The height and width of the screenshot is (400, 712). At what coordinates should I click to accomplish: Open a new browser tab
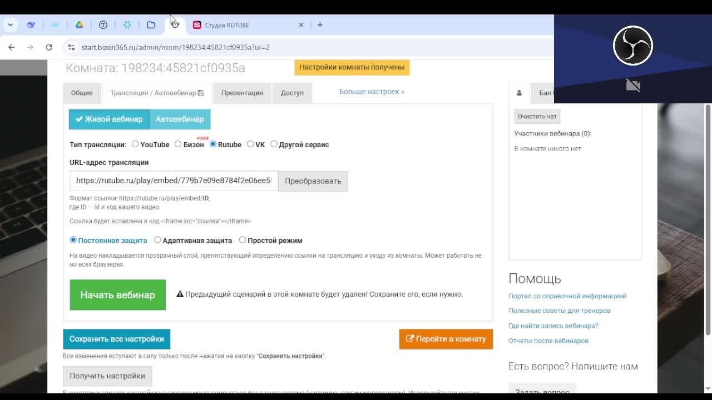point(320,25)
